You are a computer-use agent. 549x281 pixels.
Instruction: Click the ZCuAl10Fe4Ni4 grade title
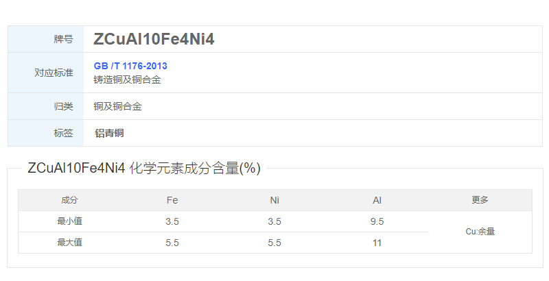point(154,40)
